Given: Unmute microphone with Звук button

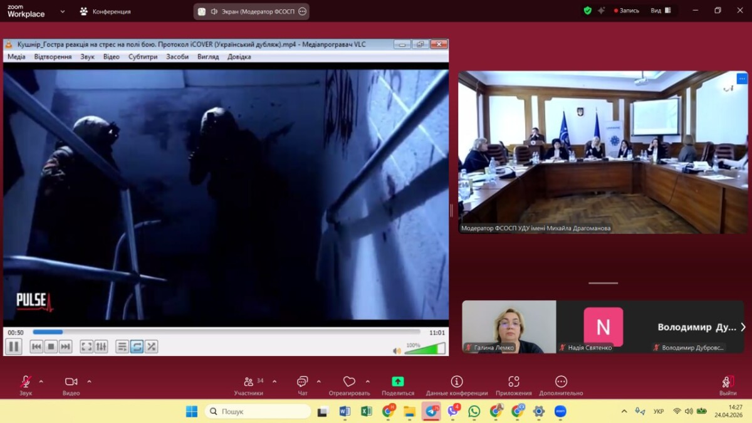Looking at the screenshot, I should tap(26, 385).
